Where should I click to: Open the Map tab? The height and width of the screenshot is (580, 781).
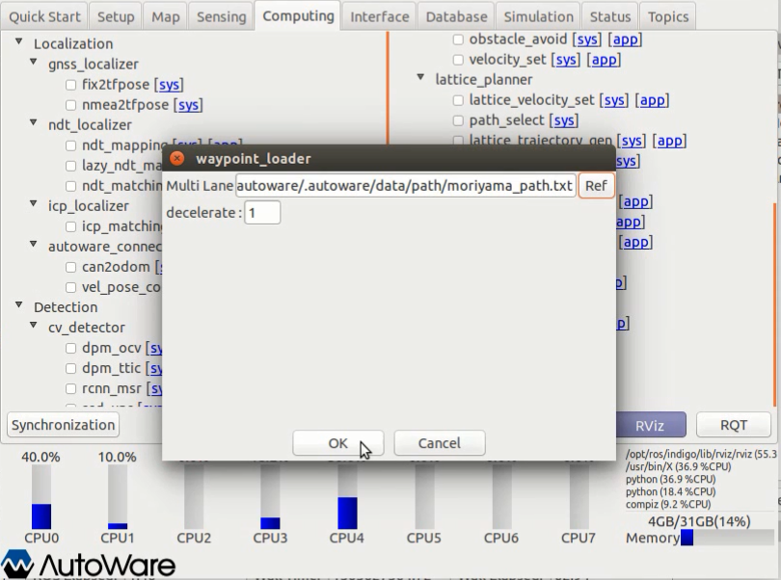click(x=166, y=16)
